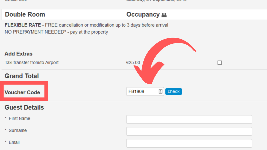The width and height of the screenshot is (267, 150).
Task: Enable the Taxi transfer from/to Airport checkbox
Action: coord(220,63)
